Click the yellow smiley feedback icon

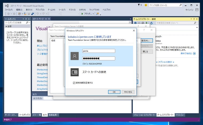[x=146, y=5]
